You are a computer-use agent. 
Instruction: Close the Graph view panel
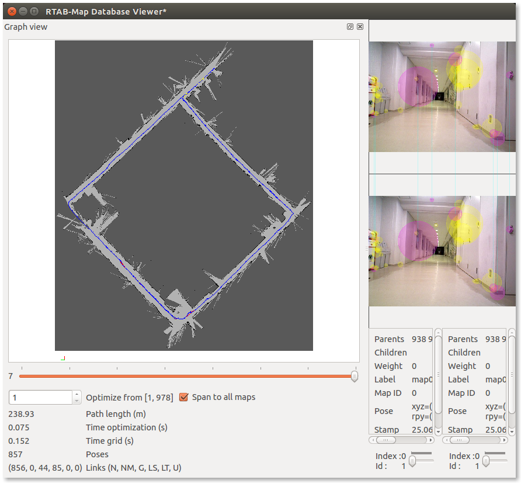360,27
